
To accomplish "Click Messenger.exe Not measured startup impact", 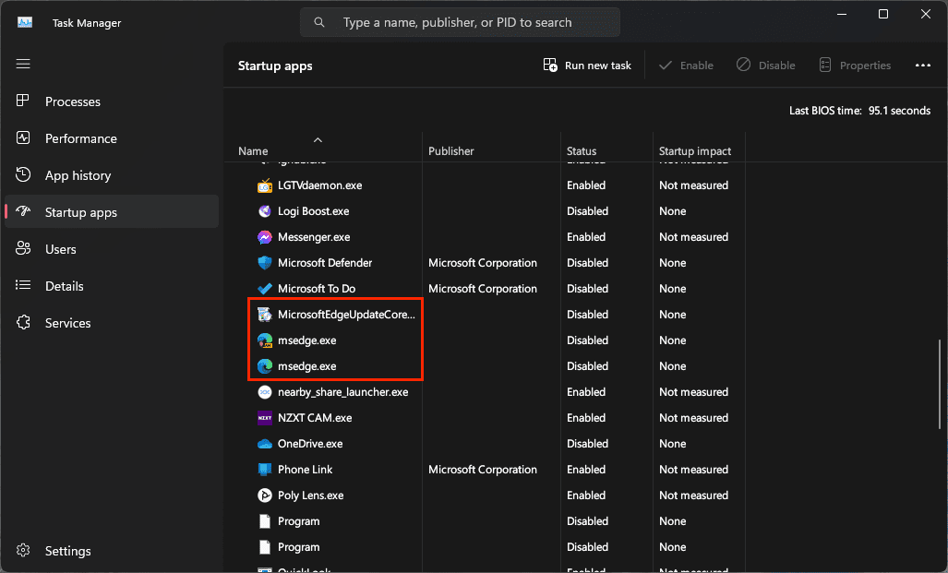I will point(693,237).
